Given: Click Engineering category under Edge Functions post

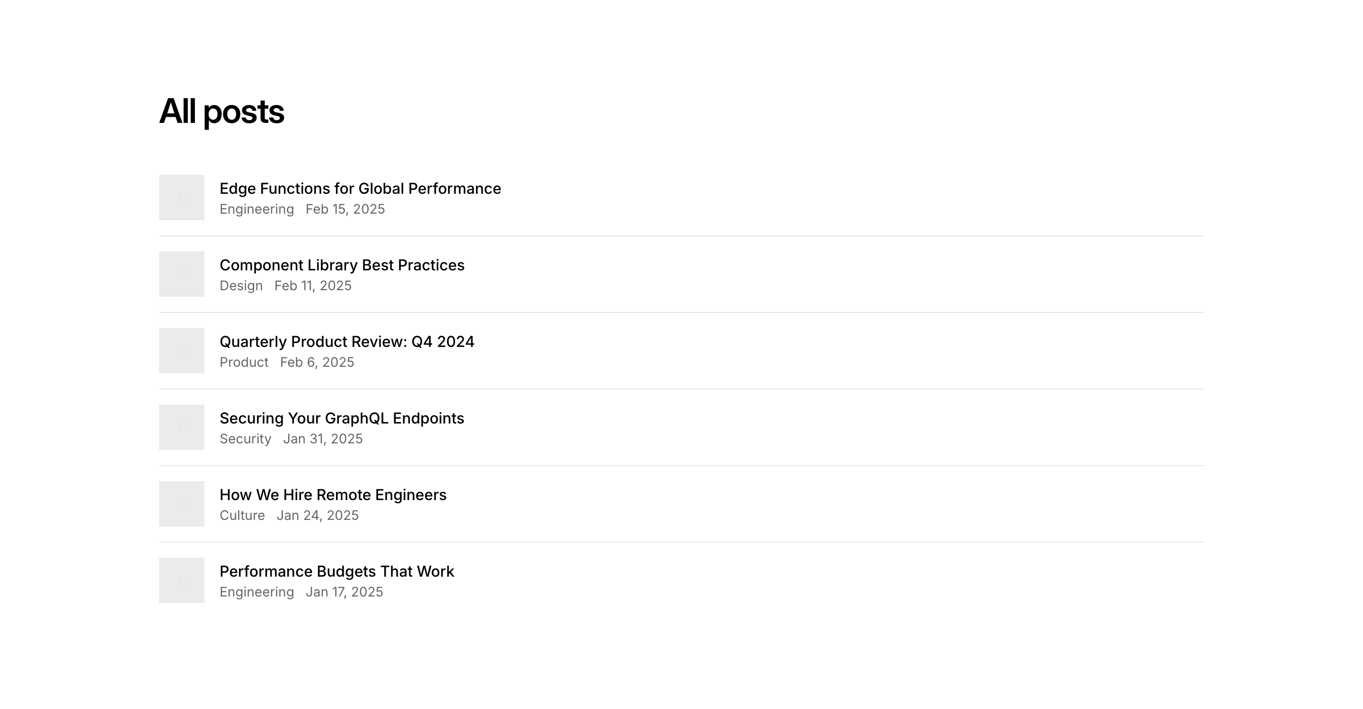Looking at the screenshot, I should pos(257,209).
